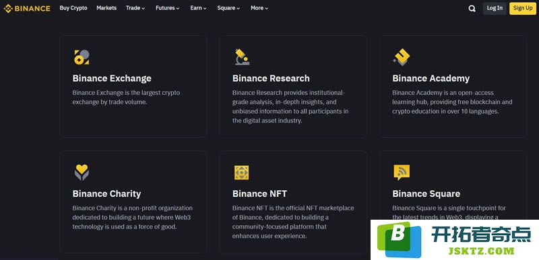The image size is (539, 260).
Task: Expand the More dropdown menu
Action: click(259, 8)
